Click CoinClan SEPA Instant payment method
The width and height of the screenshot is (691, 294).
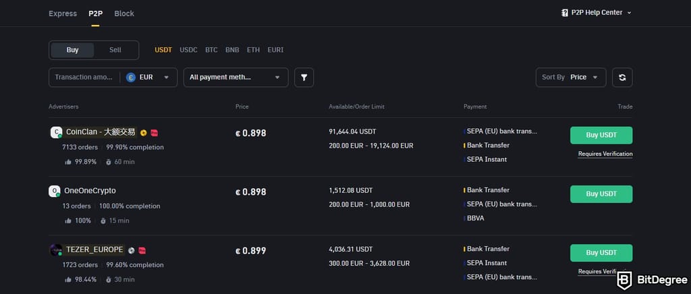point(487,159)
